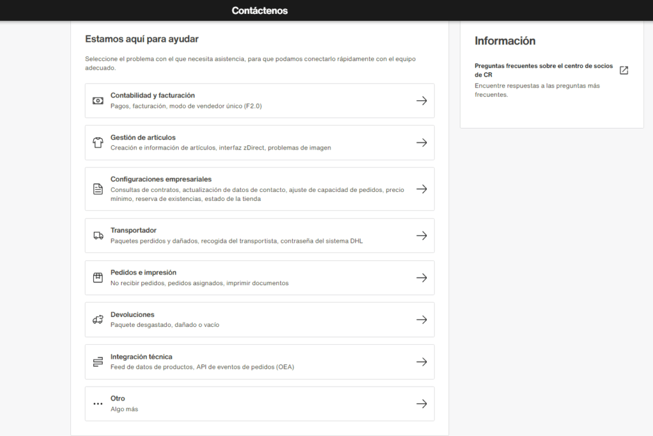This screenshot has width=653, height=436.
Task: Click the Contabilidad y facturación payment icon
Action: [98, 100]
